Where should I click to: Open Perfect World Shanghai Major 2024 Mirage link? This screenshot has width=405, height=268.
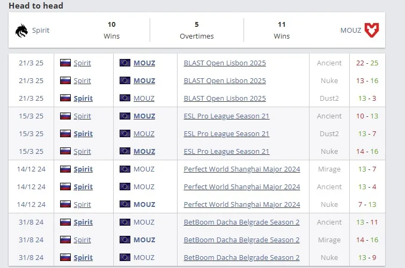242,169
